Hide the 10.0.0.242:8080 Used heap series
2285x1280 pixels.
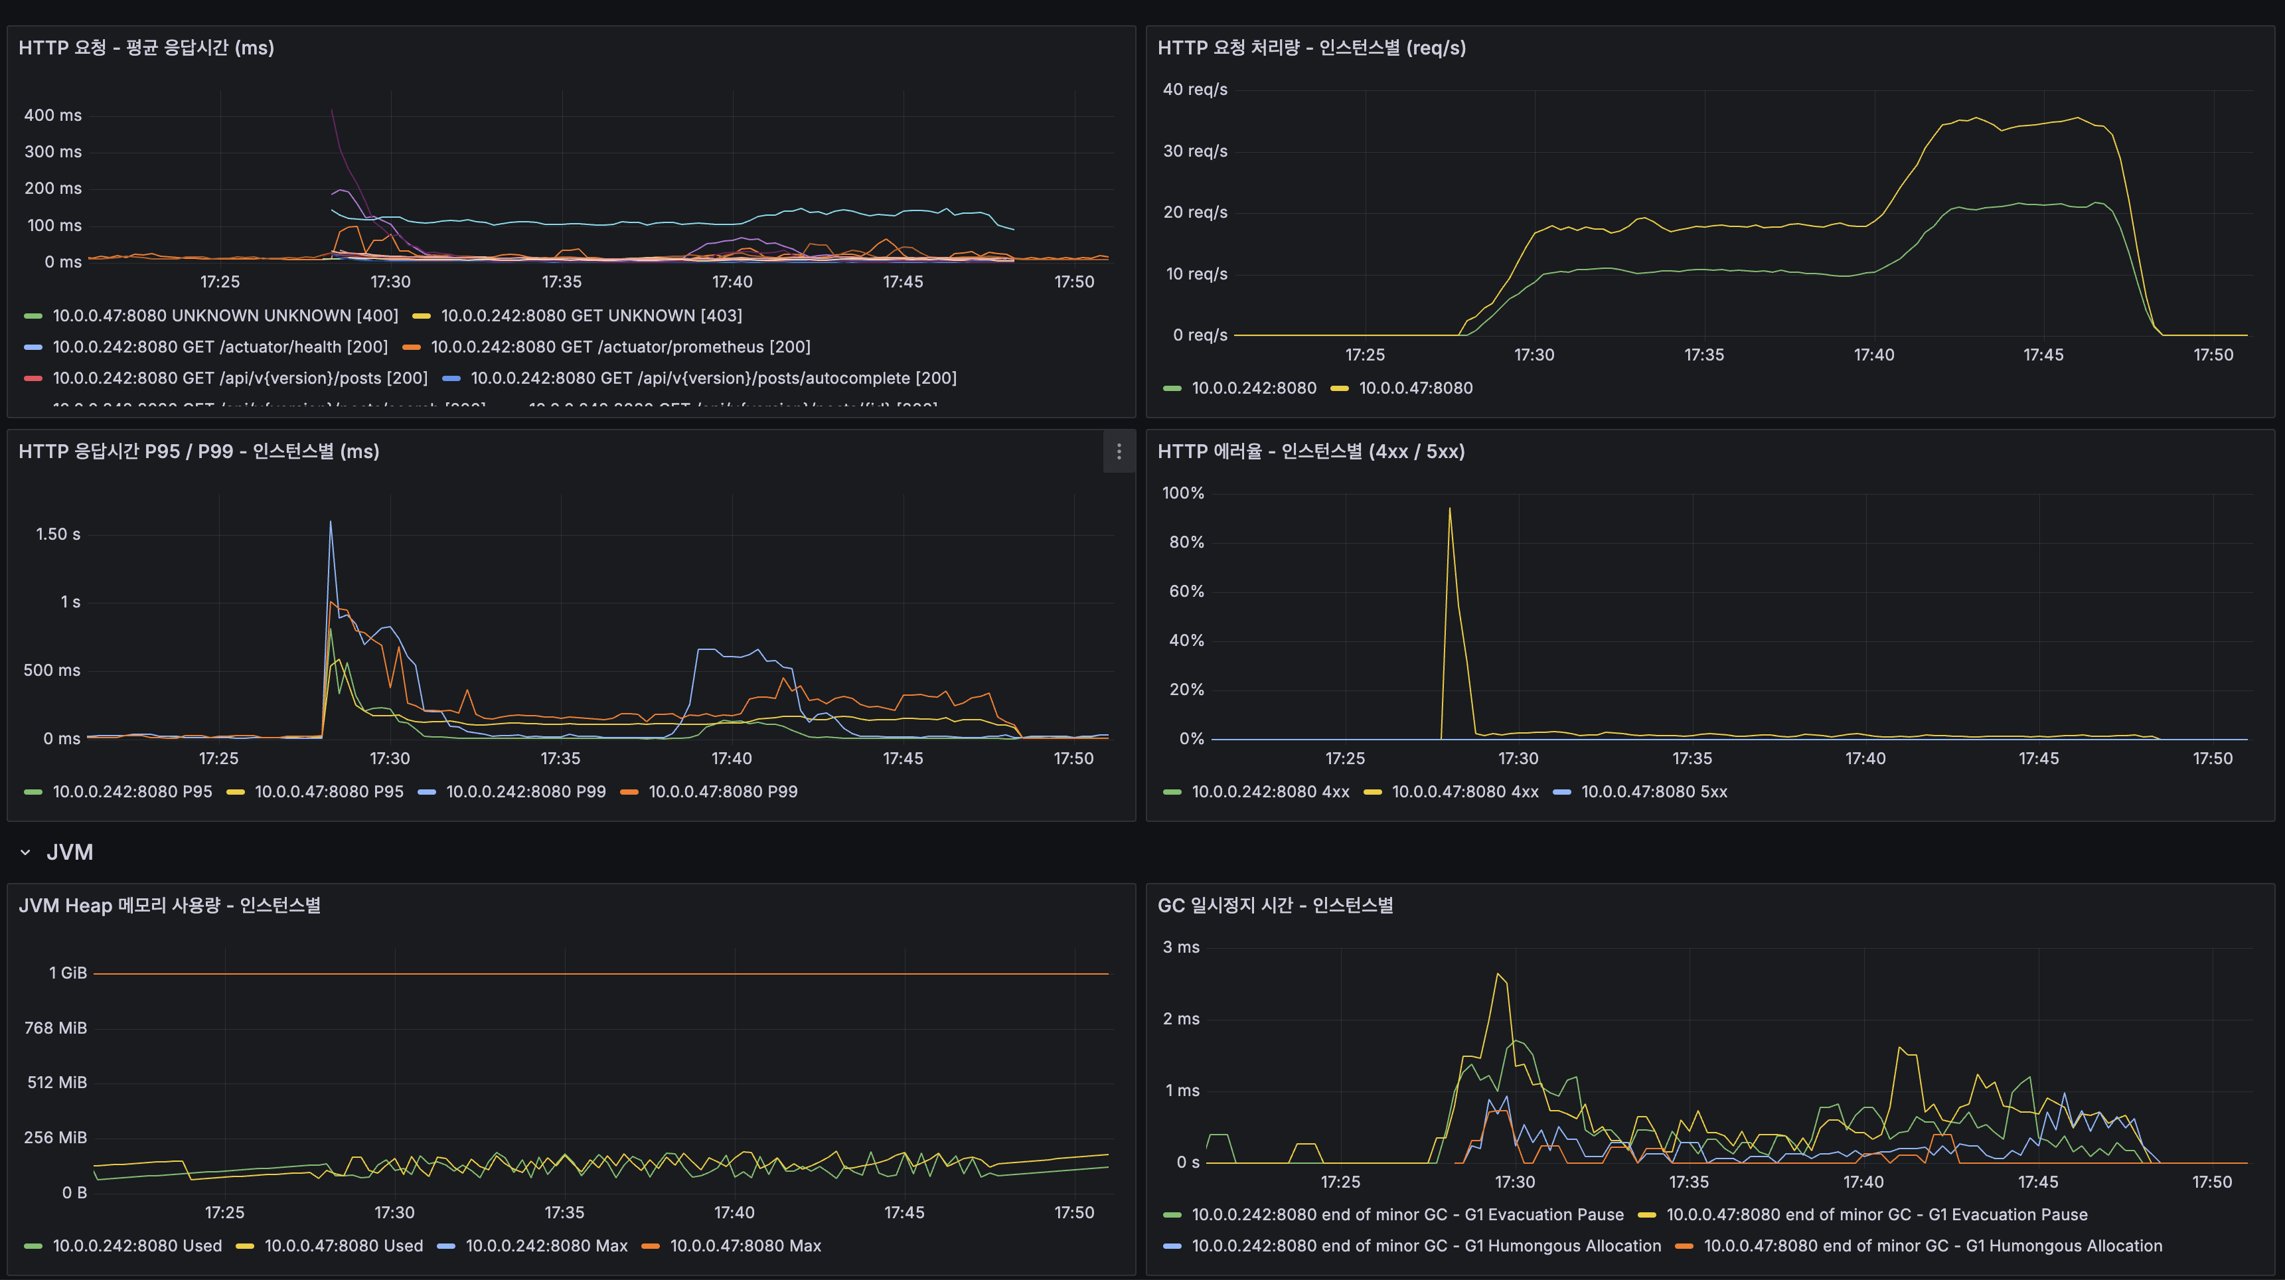coord(137,1245)
